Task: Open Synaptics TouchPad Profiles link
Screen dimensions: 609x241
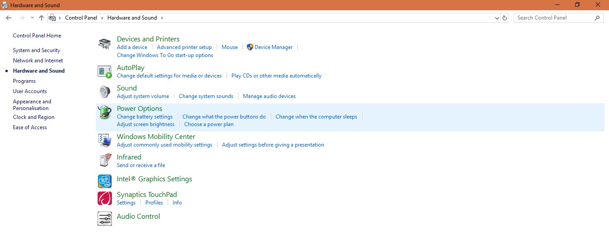Action: click(154, 203)
